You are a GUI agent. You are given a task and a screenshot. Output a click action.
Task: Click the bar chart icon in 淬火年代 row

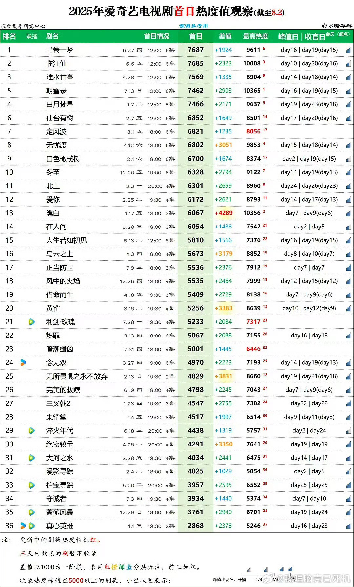(349, 431)
